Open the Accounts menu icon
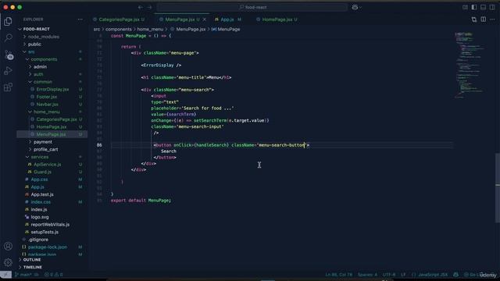Image resolution: width=500 pixels, height=281 pixels. (x=8, y=246)
